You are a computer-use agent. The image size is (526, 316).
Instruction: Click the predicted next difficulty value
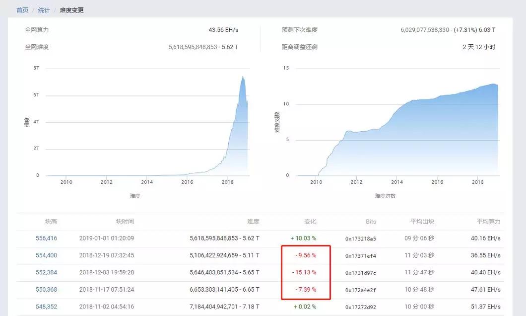(448, 30)
